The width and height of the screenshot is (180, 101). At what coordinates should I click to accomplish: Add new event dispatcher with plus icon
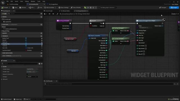click(41, 53)
